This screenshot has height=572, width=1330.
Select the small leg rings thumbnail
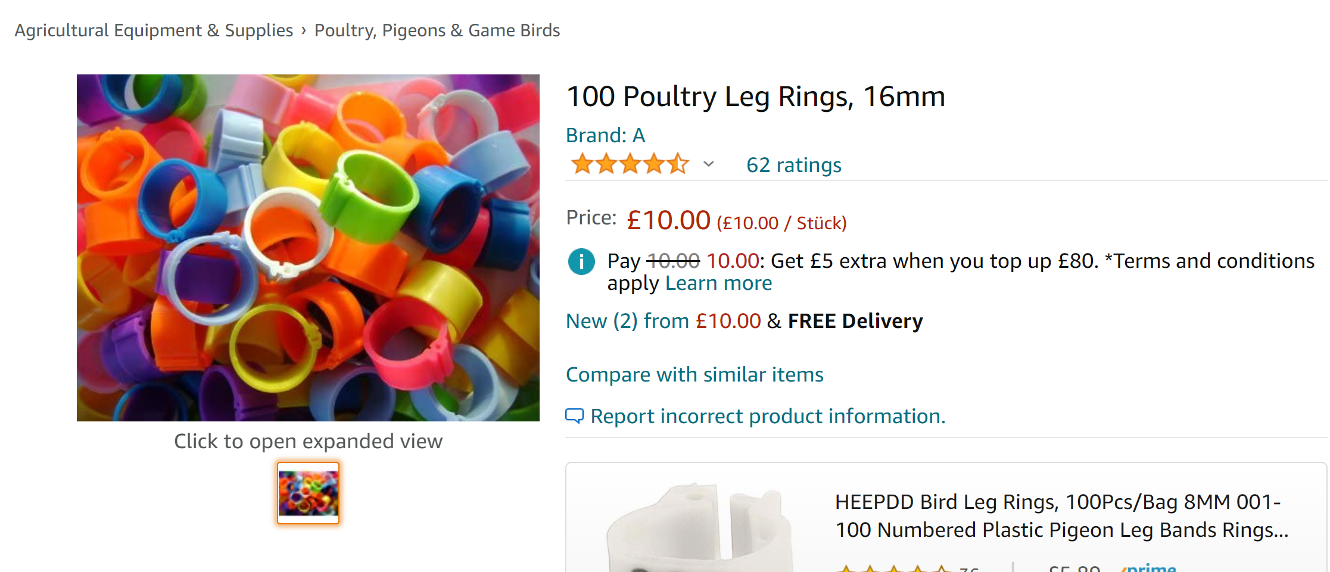(x=309, y=493)
